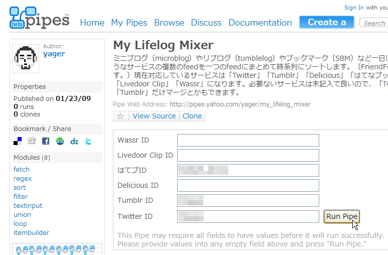Click the Published on 01/23/09 text
The image size is (388, 255).
52,98
